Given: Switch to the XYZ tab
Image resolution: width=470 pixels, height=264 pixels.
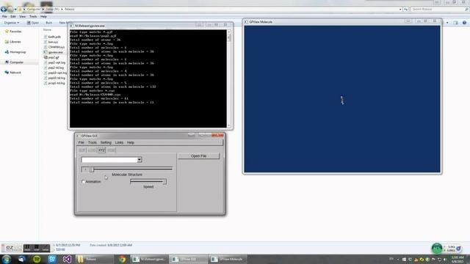Looking at the screenshot, I should (x=102, y=150).
